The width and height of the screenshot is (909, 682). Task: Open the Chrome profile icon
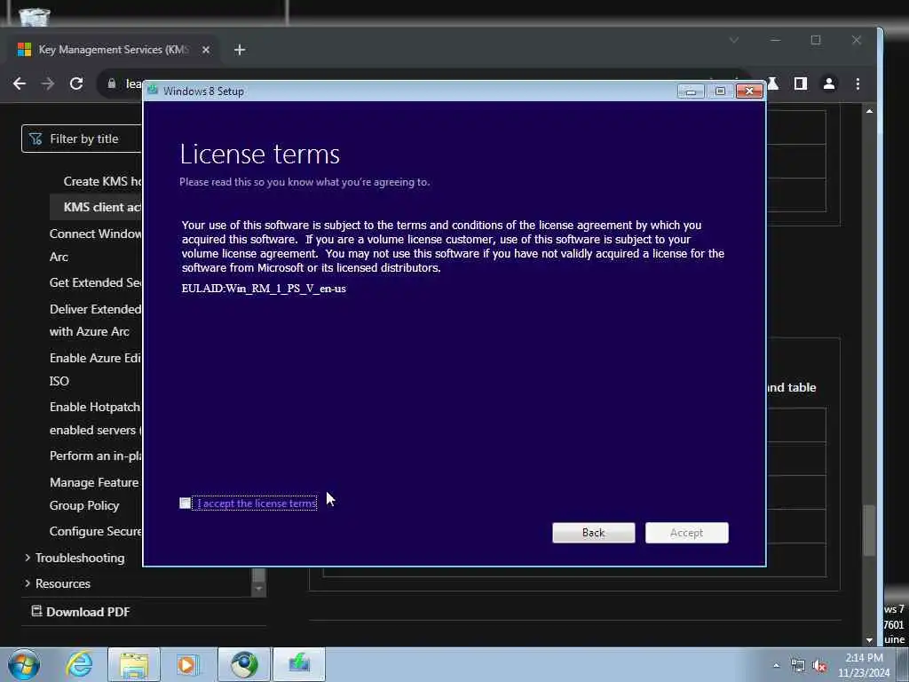[x=829, y=84]
